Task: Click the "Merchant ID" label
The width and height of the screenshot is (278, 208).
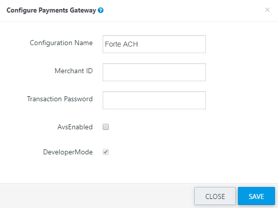Action: click(x=74, y=71)
